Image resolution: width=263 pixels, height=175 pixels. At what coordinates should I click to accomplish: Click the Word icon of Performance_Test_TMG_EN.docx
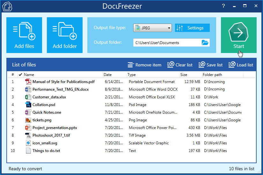pyautogui.click(x=28, y=89)
